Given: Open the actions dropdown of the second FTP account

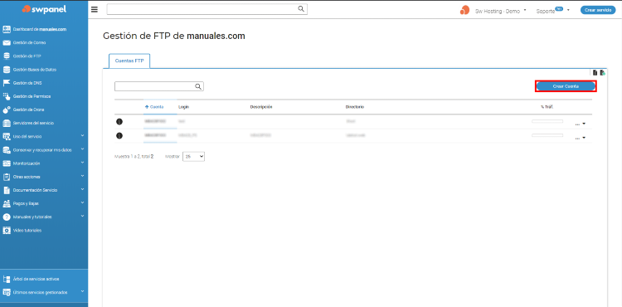Looking at the screenshot, I should pos(581,138).
